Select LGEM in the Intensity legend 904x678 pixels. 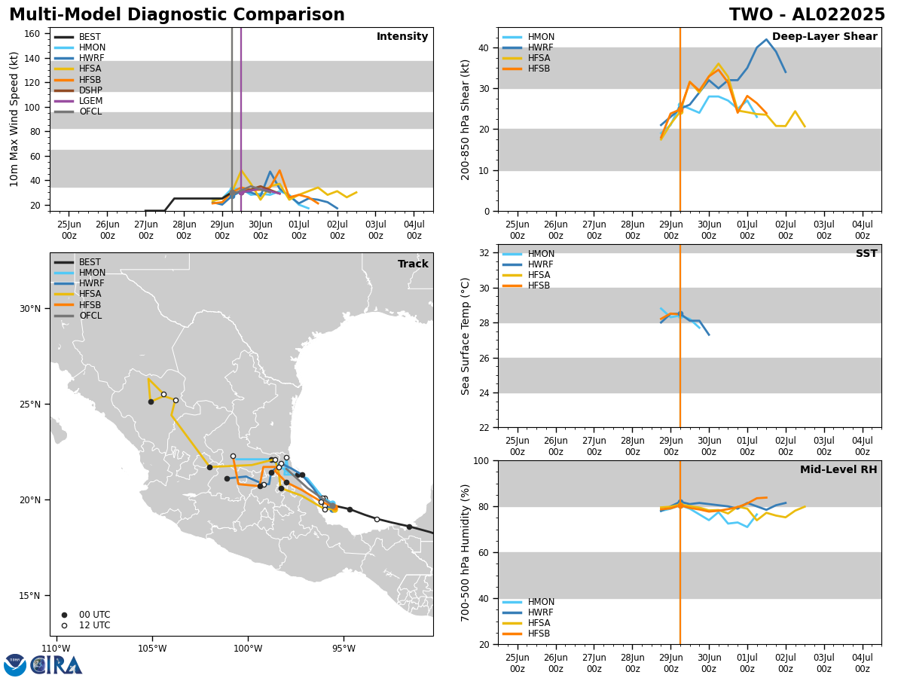[90, 101]
